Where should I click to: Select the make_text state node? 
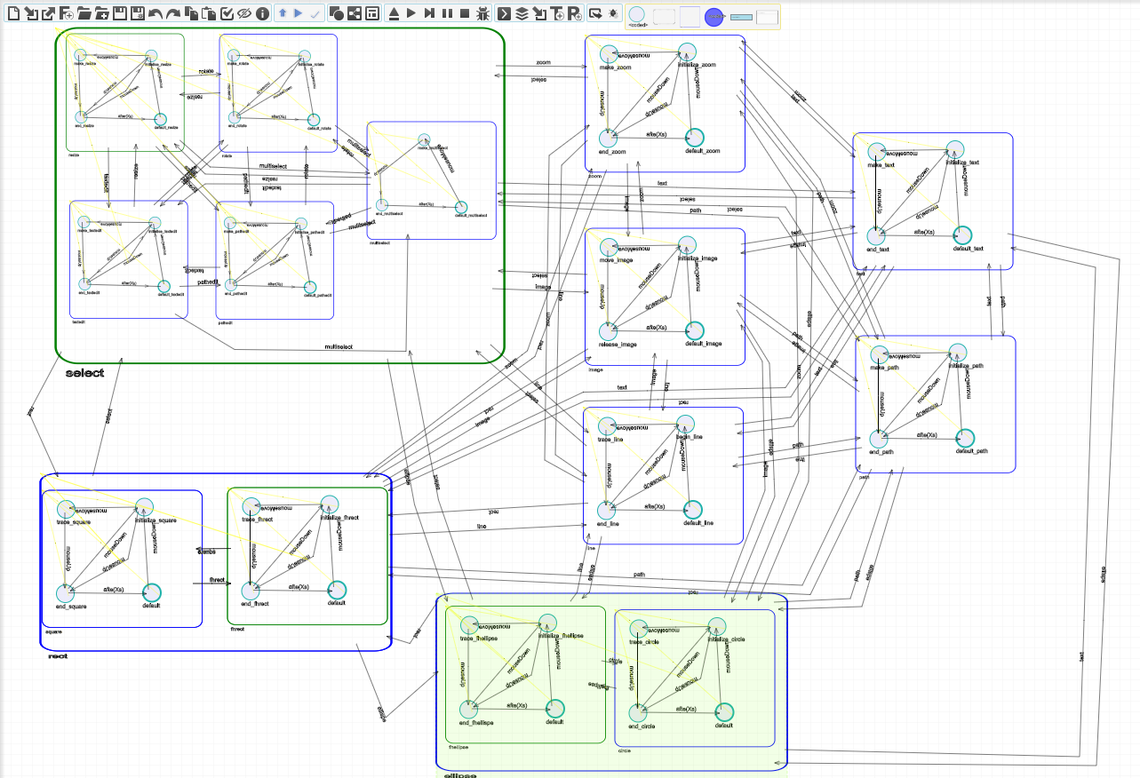point(877,153)
